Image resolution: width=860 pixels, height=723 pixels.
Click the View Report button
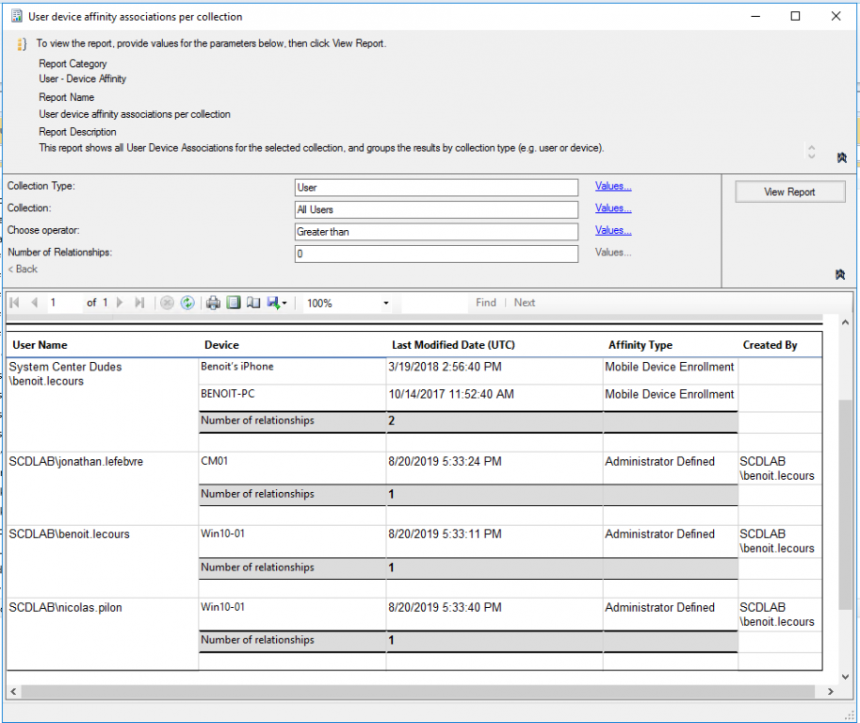[x=789, y=192]
